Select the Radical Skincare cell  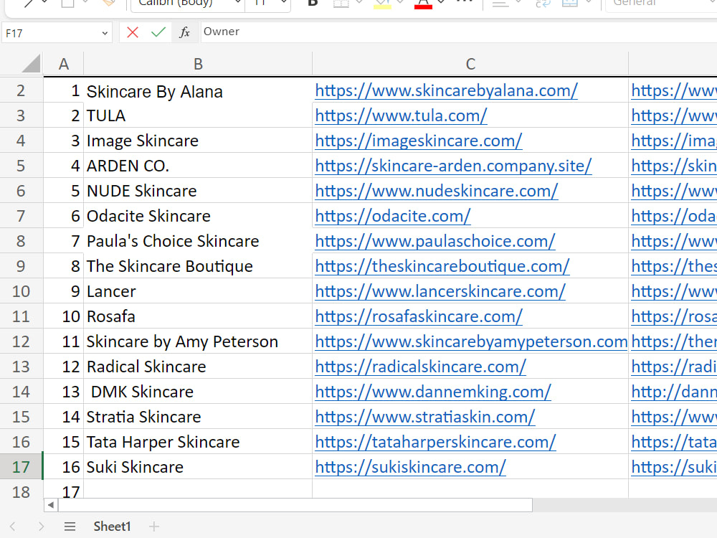point(198,367)
